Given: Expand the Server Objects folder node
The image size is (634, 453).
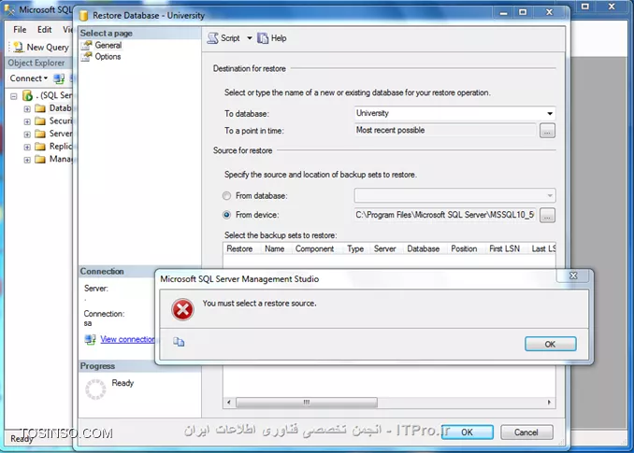Looking at the screenshot, I should click(x=27, y=134).
